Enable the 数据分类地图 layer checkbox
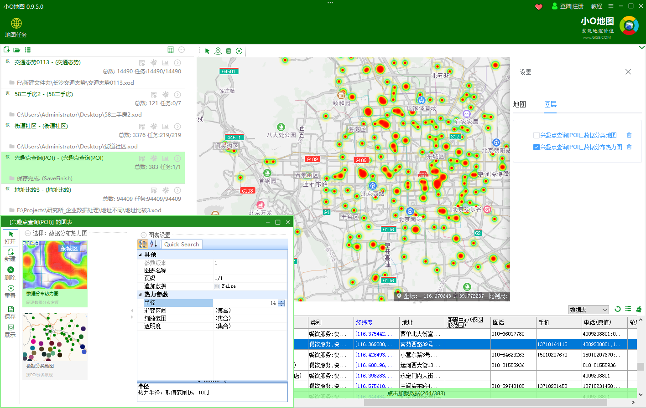This screenshot has width=646, height=408. [537, 135]
